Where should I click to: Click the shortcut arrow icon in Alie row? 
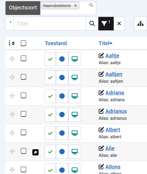tap(35, 152)
